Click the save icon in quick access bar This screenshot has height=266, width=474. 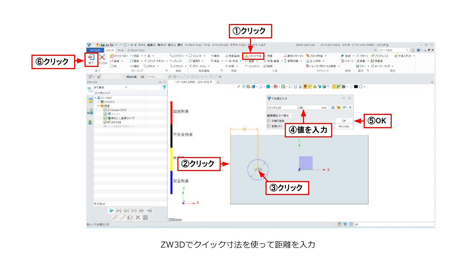[x=103, y=45]
